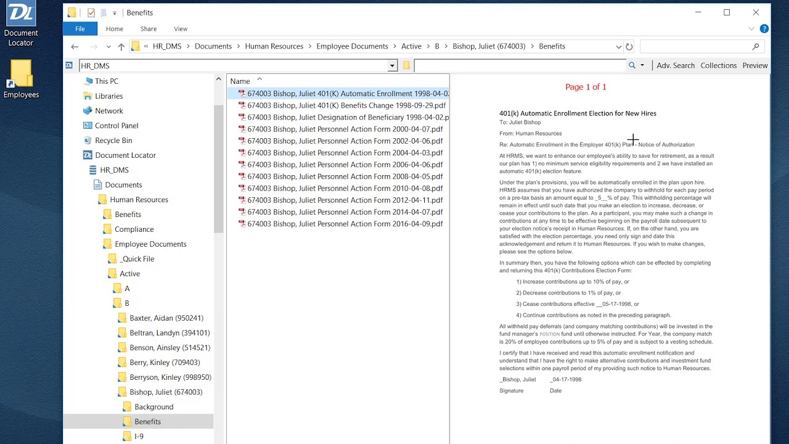Open Collections in the toolbar
This screenshot has width=789, height=444.
pos(719,65)
